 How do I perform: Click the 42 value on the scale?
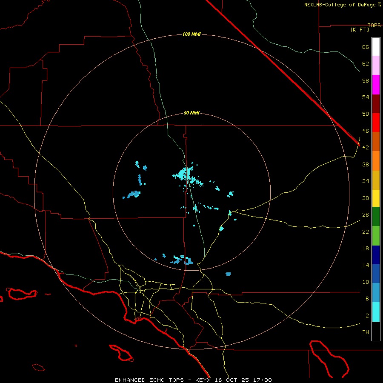click(366, 148)
